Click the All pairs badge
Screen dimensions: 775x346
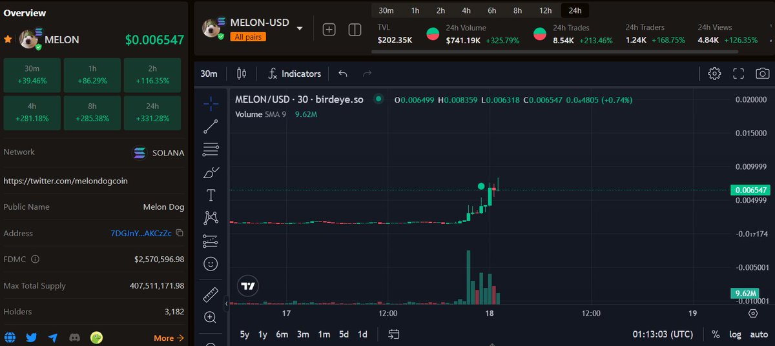tap(248, 37)
